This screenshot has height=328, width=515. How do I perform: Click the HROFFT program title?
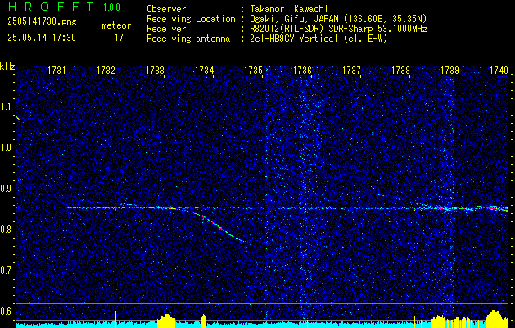pyautogui.click(x=51, y=7)
